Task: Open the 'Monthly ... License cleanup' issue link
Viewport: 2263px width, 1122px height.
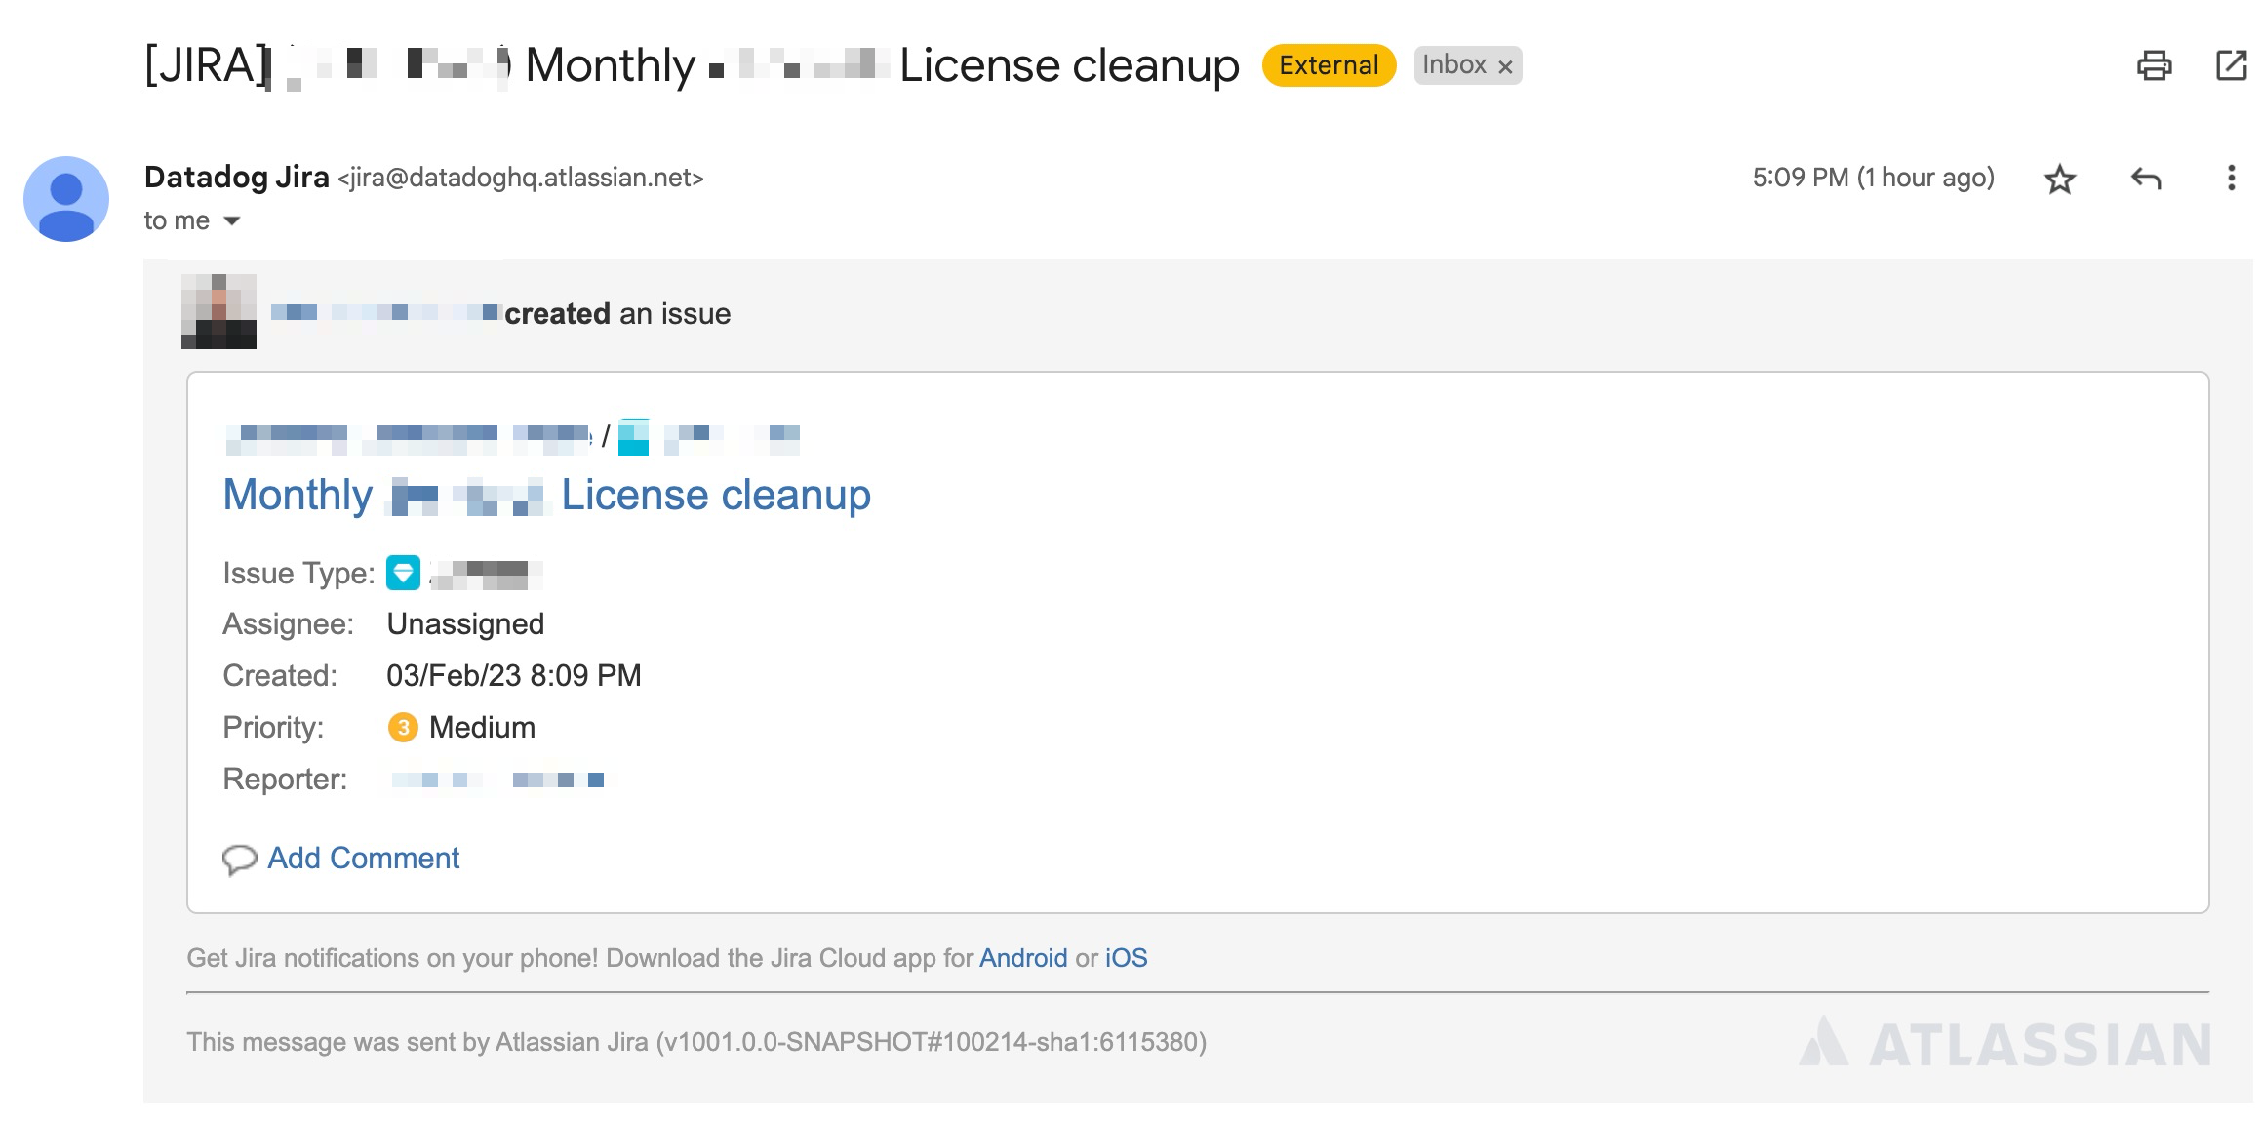Action: click(546, 495)
